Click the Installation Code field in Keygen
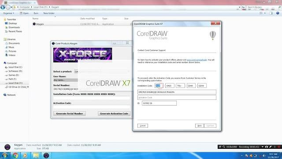Image resolution: width=282 pixels, height=159 pixels. pos(92,98)
